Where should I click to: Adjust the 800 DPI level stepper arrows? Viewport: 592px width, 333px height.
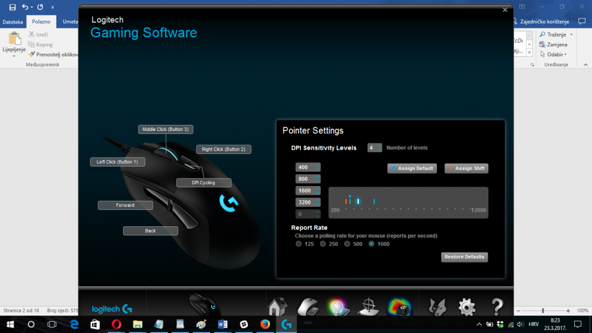(317, 179)
